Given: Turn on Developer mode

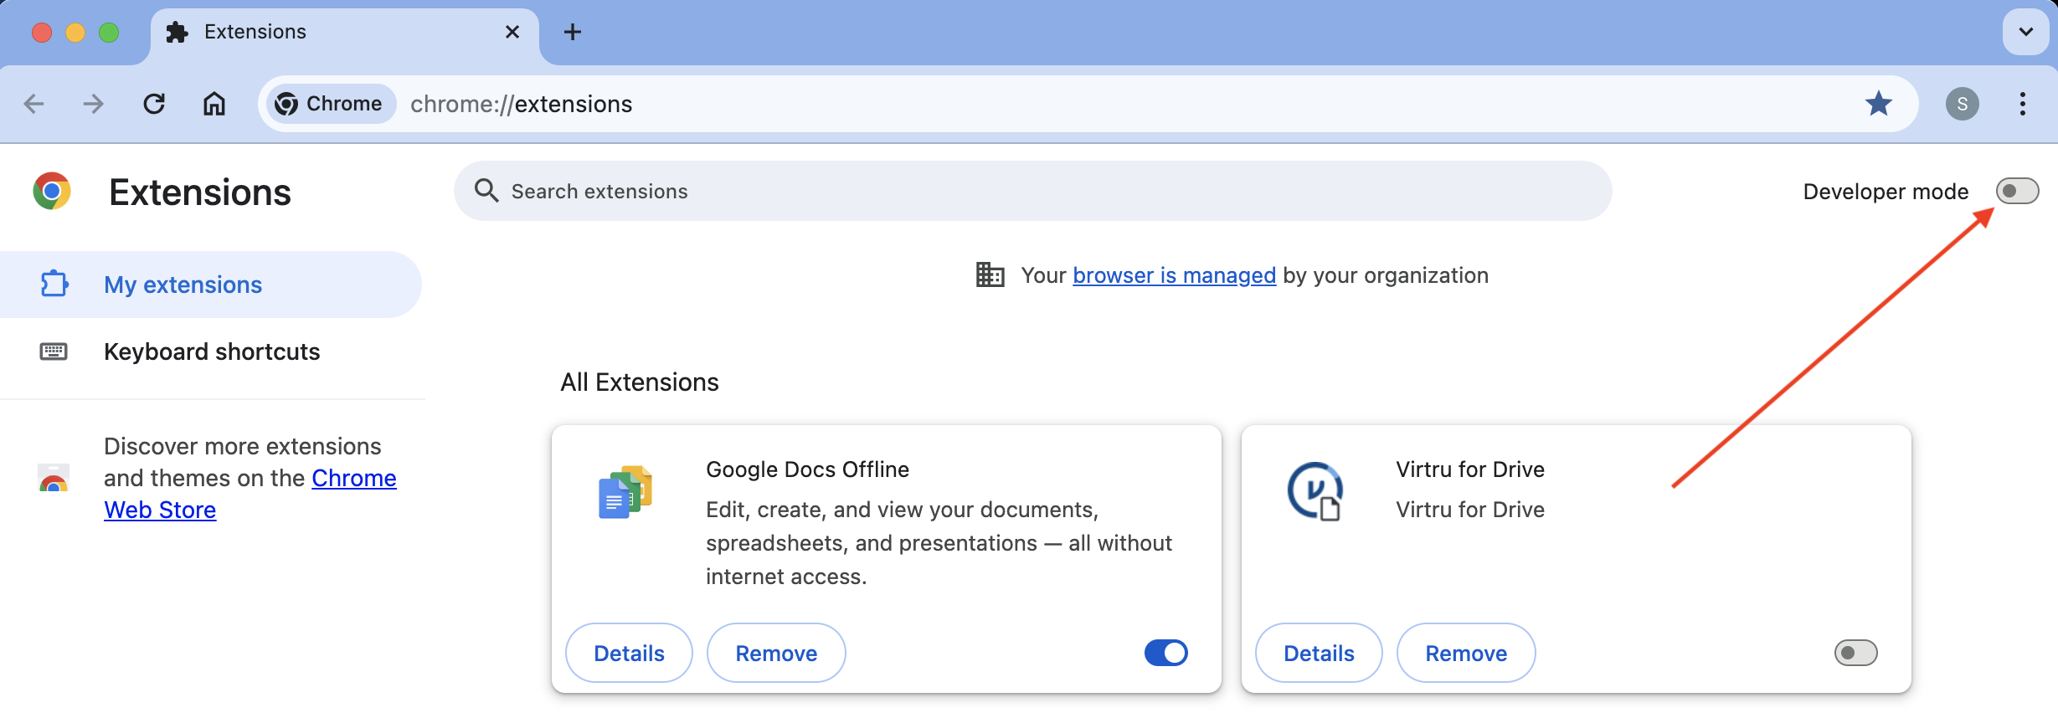Looking at the screenshot, I should (2018, 191).
